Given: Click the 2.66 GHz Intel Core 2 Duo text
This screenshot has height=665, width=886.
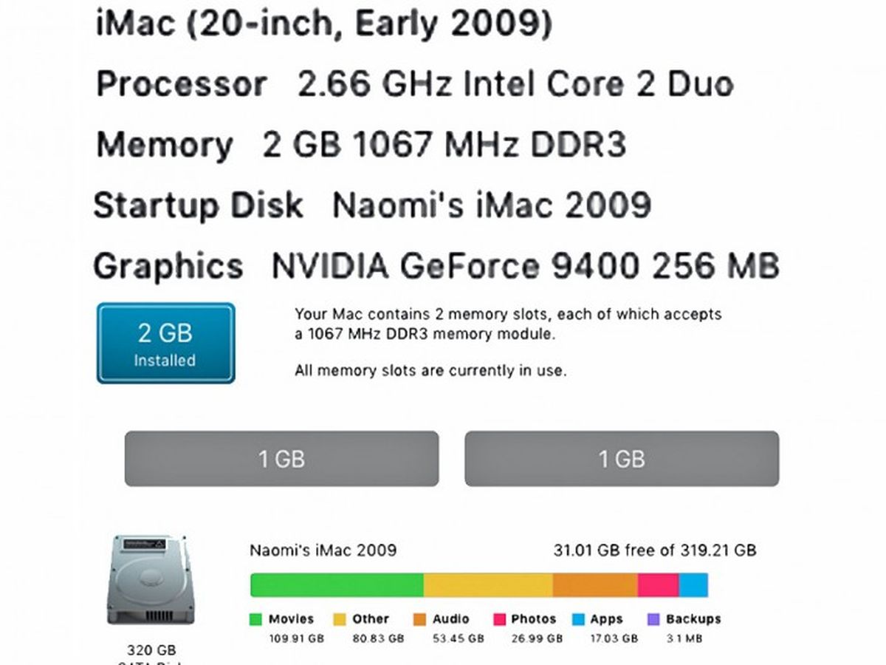Looking at the screenshot, I should click(515, 84).
